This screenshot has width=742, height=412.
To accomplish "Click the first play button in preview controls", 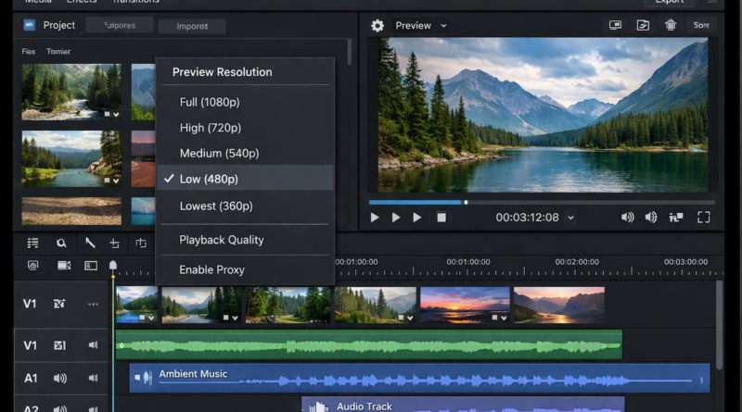I will point(375,218).
